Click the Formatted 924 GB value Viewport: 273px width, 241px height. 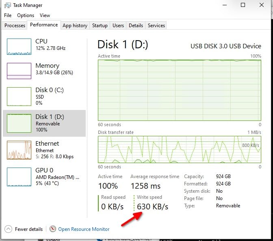pos(223,184)
